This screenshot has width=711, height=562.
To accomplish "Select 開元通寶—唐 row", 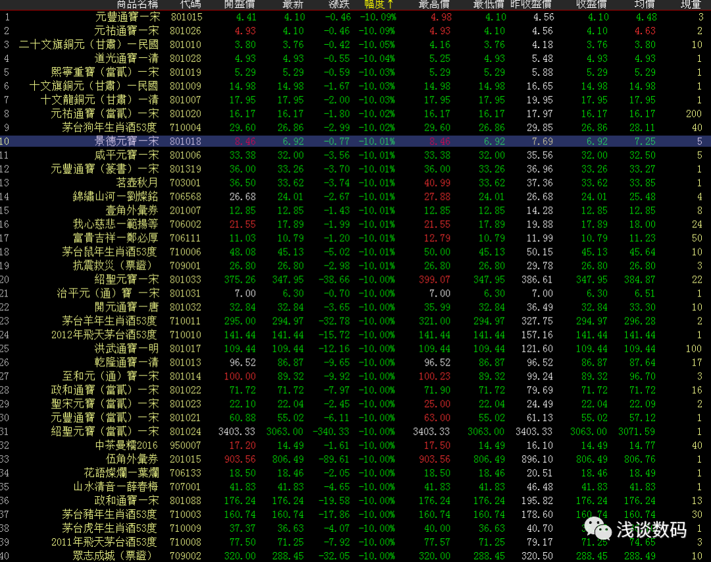I will pos(355,307).
